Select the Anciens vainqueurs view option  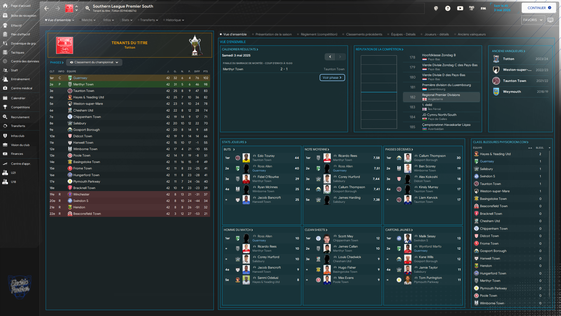click(x=471, y=34)
